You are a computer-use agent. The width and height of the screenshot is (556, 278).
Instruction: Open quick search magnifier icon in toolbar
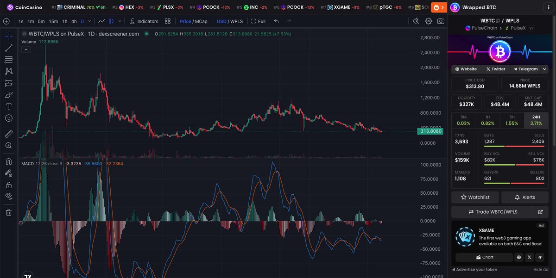pos(416,21)
